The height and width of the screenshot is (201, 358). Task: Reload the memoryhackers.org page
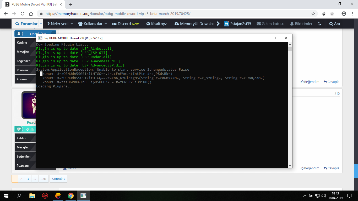pyautogui.click(x=23, y=14)
